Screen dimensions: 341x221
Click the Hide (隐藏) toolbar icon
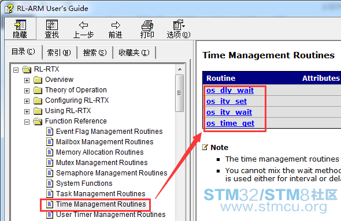(20, 25)
